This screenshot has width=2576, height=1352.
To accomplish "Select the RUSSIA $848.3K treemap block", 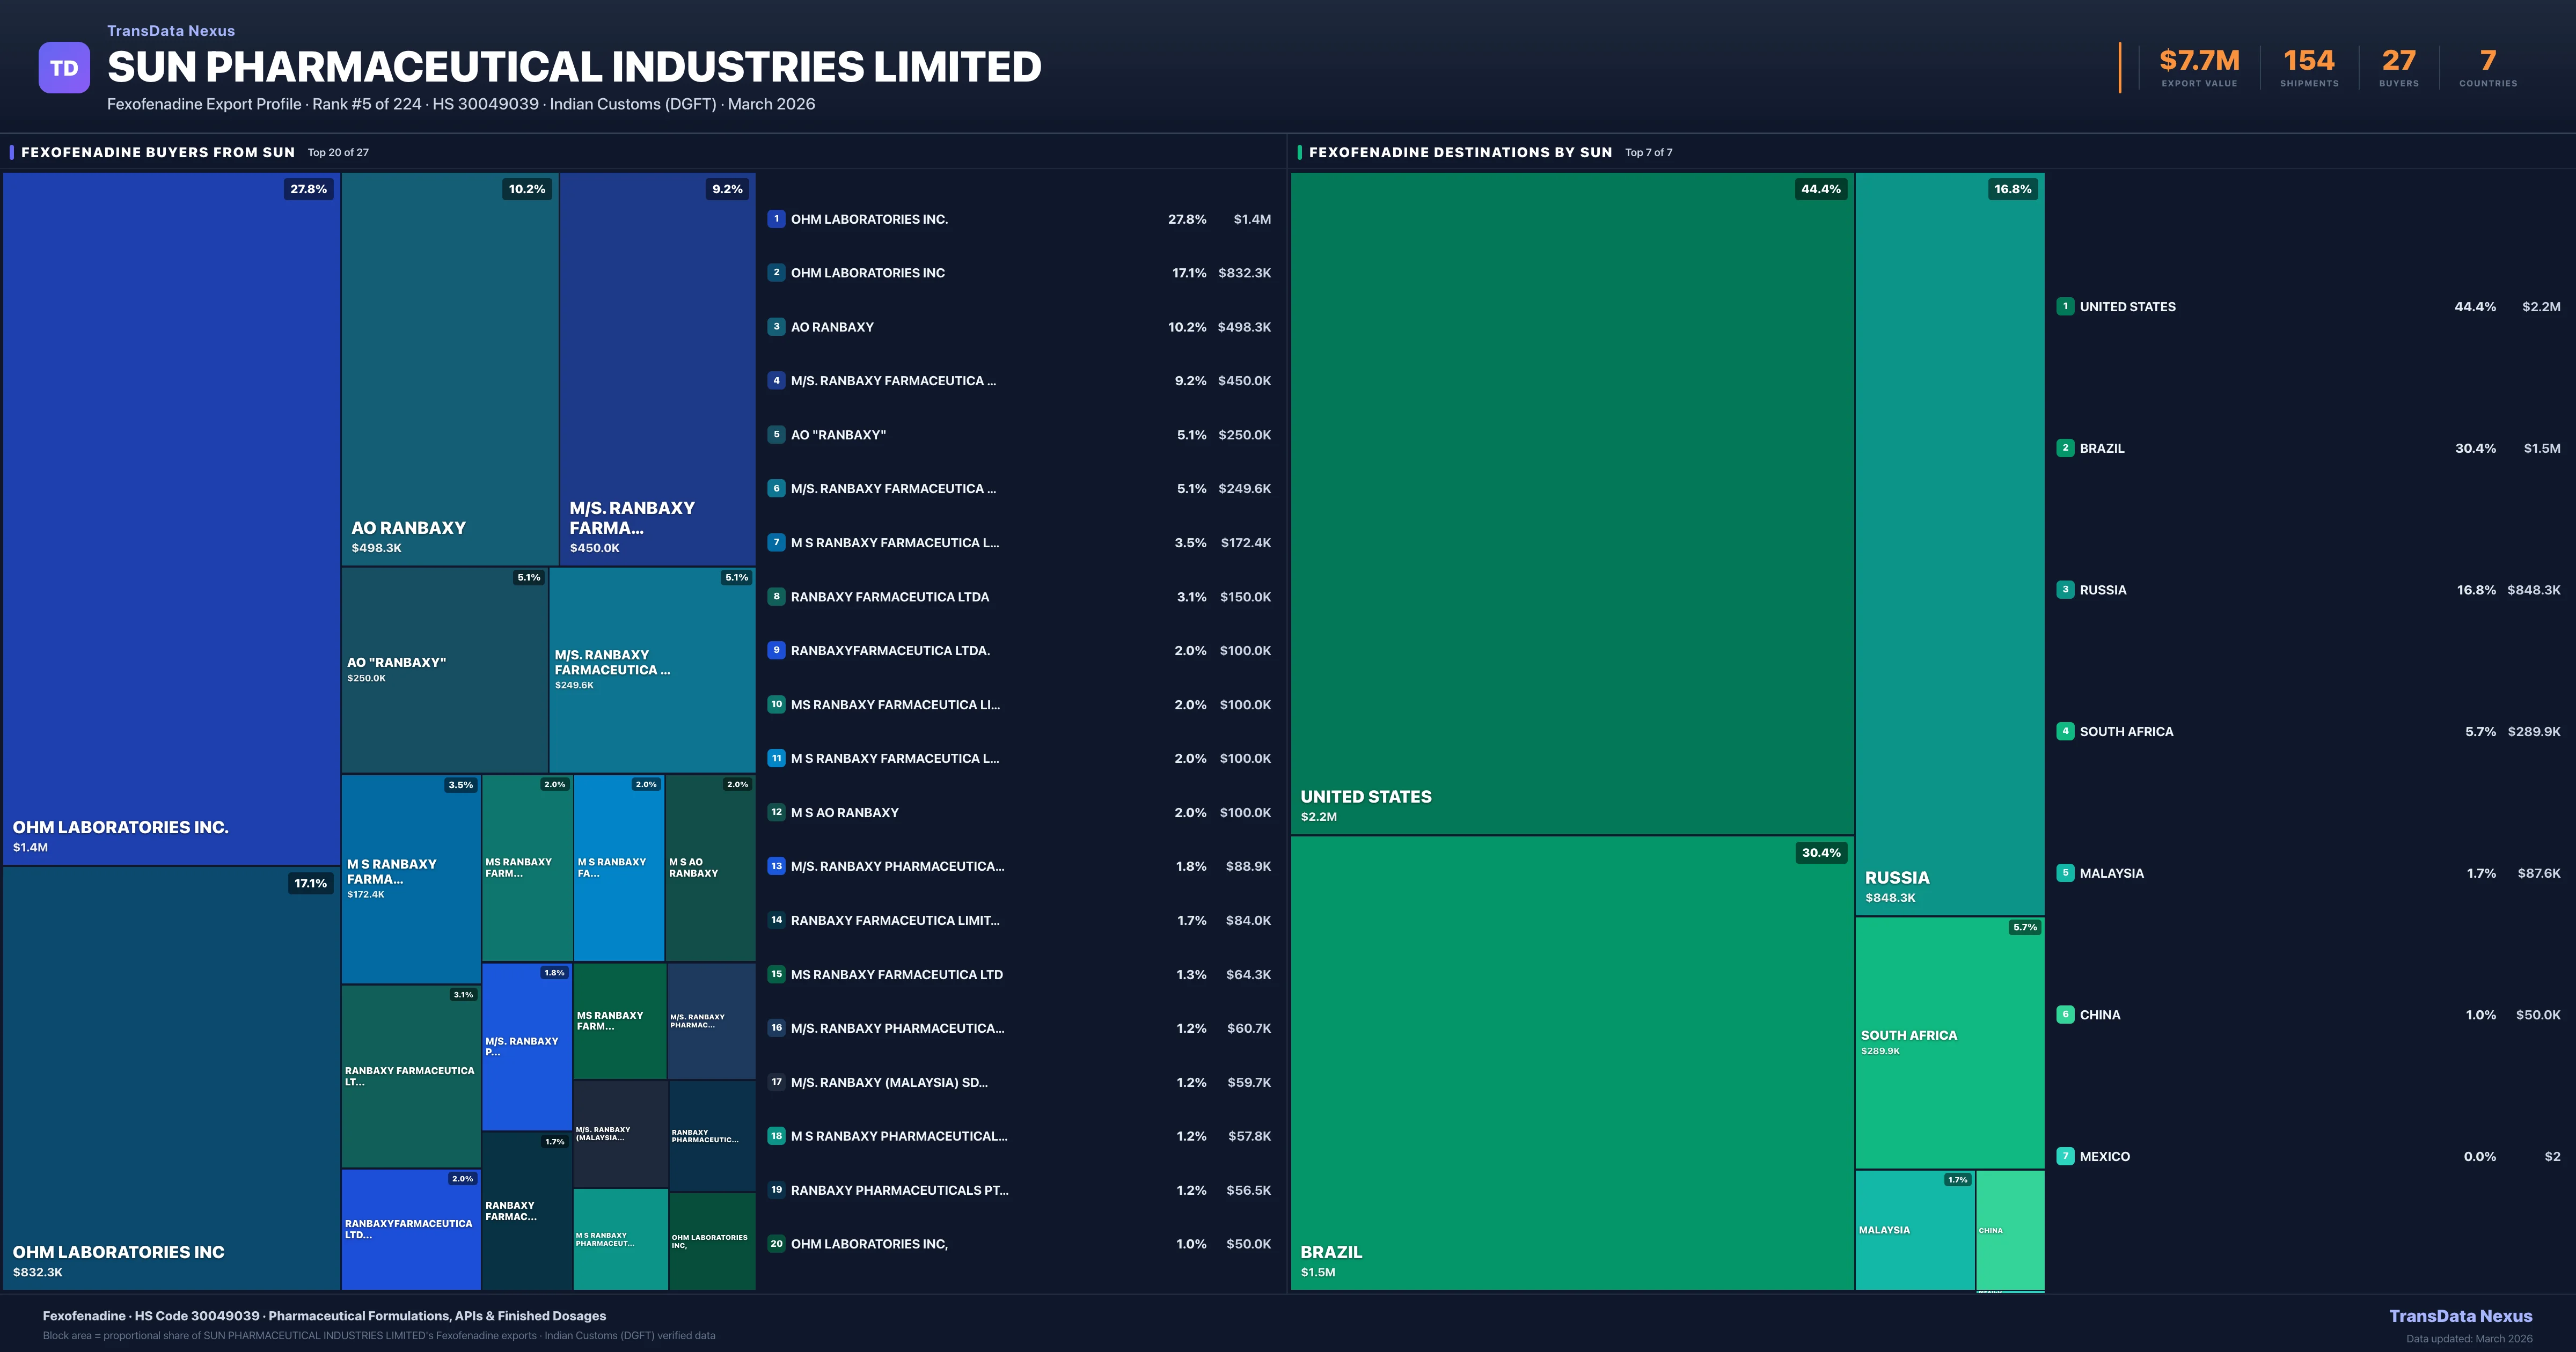I will click(x=1949, y=543).
